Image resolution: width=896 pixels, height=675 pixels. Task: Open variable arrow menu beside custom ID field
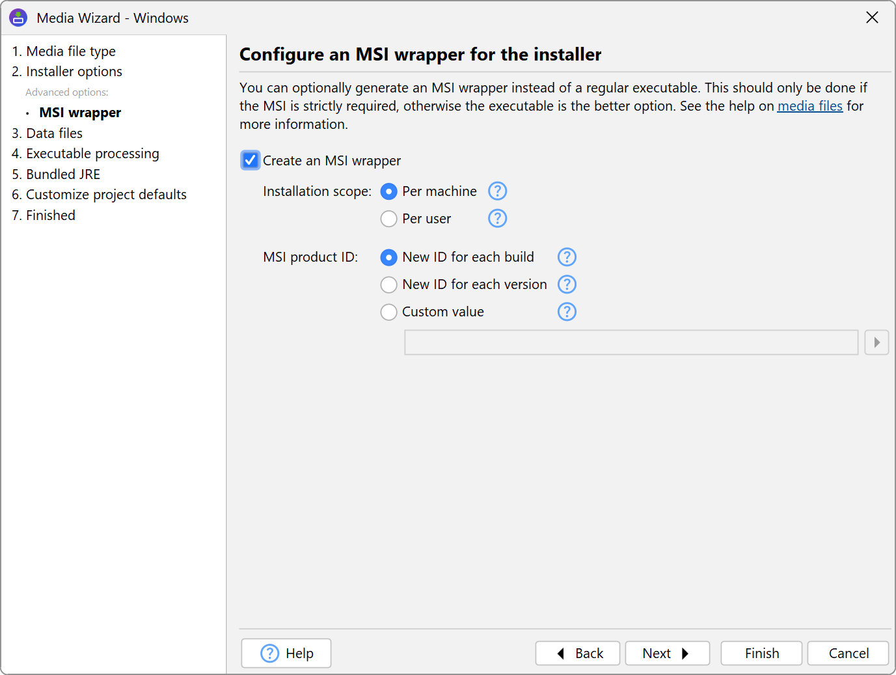point(876,342)
